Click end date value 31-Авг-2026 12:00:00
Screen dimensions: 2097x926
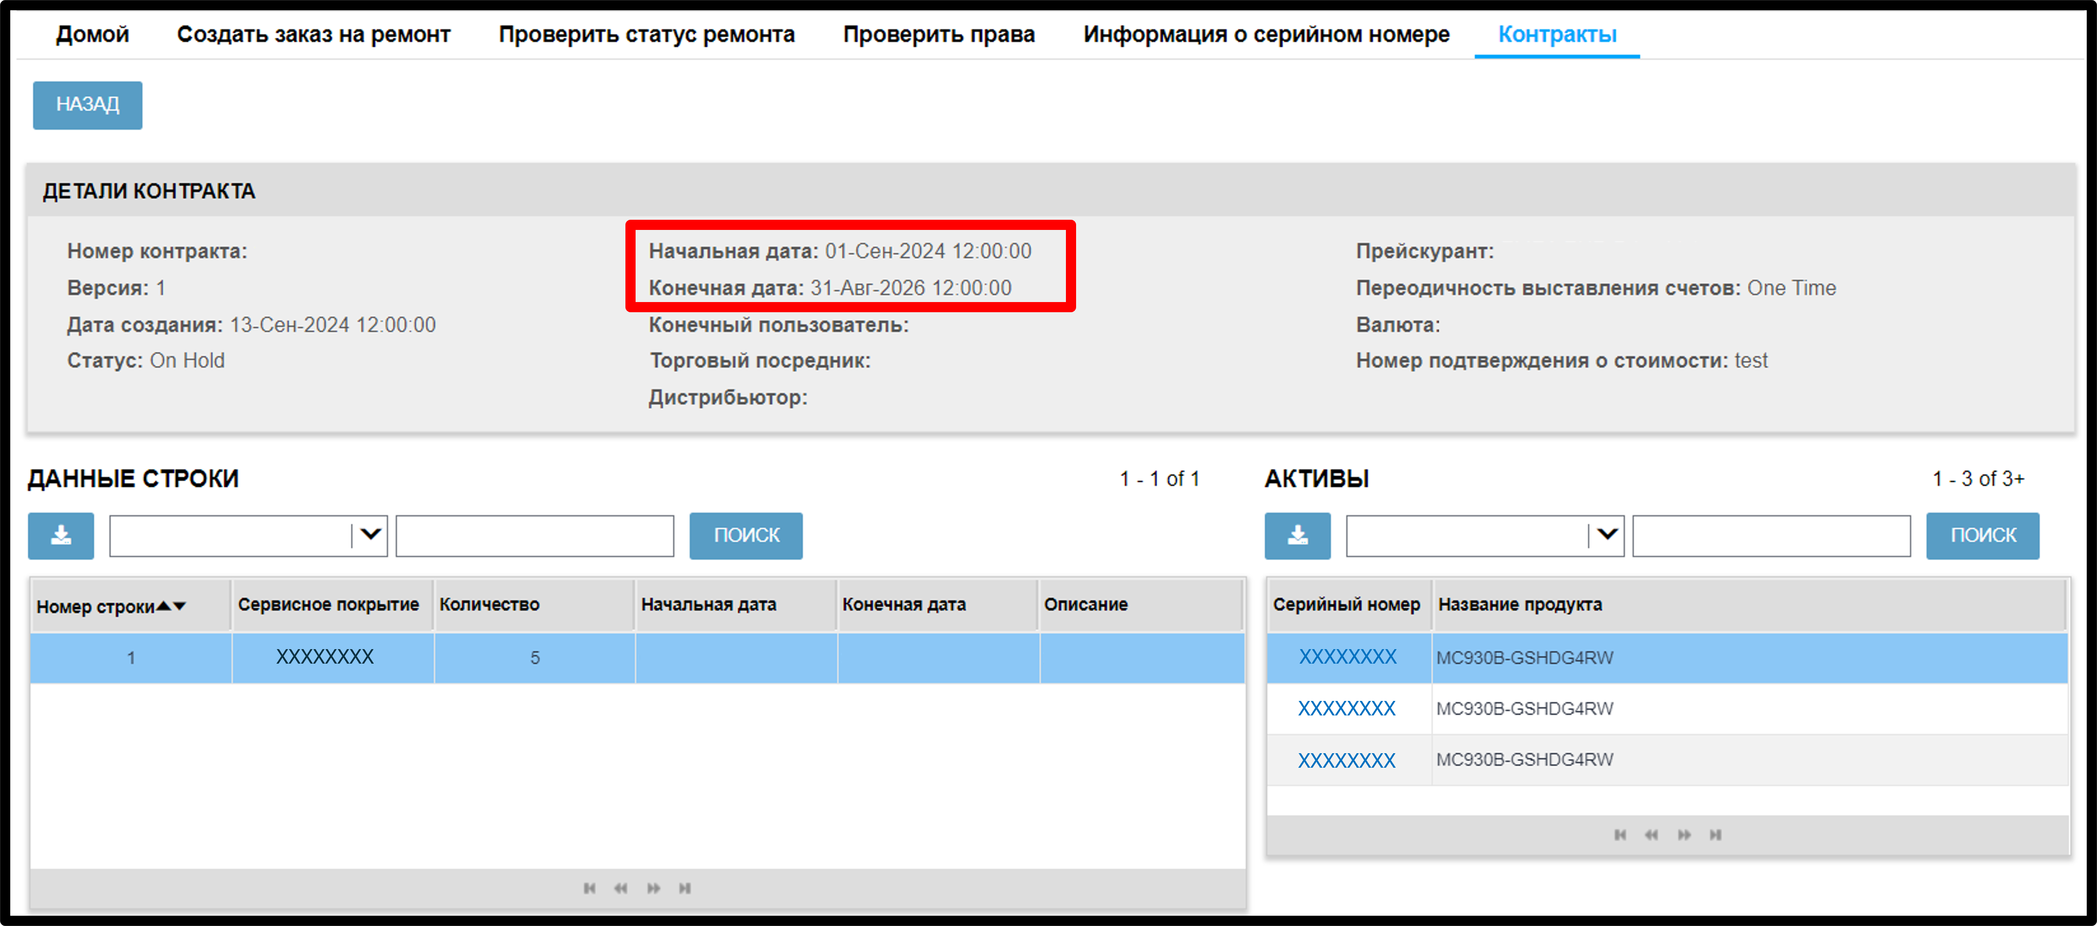(911, 288)
